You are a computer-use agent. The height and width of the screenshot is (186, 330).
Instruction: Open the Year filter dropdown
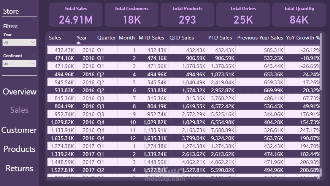click(x=19, y=43)
